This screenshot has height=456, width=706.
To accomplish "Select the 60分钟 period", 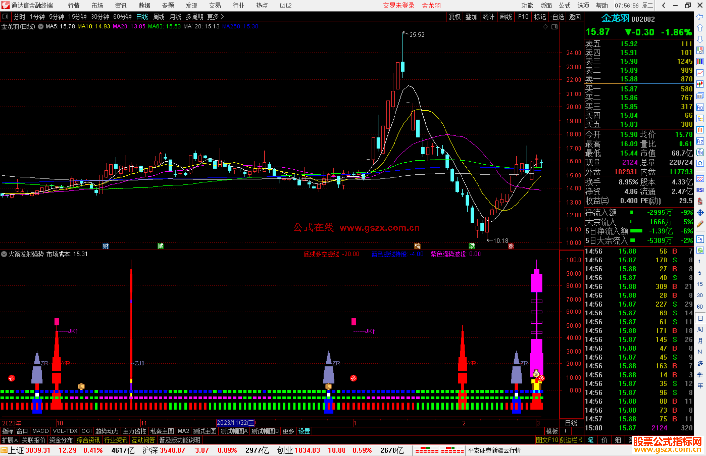I will [122, 17].
